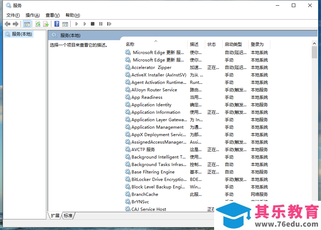Sort by the 启动类型 column header

click(235, 44)
